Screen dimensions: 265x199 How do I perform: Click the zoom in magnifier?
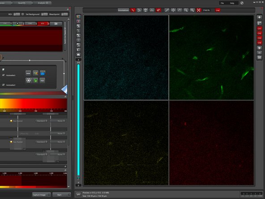pos(192,10)
